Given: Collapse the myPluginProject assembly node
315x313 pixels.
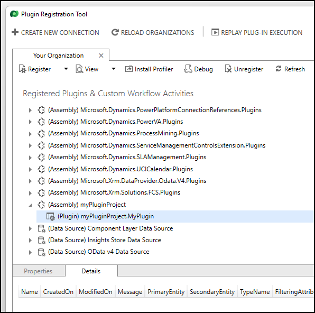Looking at the screenshot, I should pyautogui.click(x=30, y=205).
